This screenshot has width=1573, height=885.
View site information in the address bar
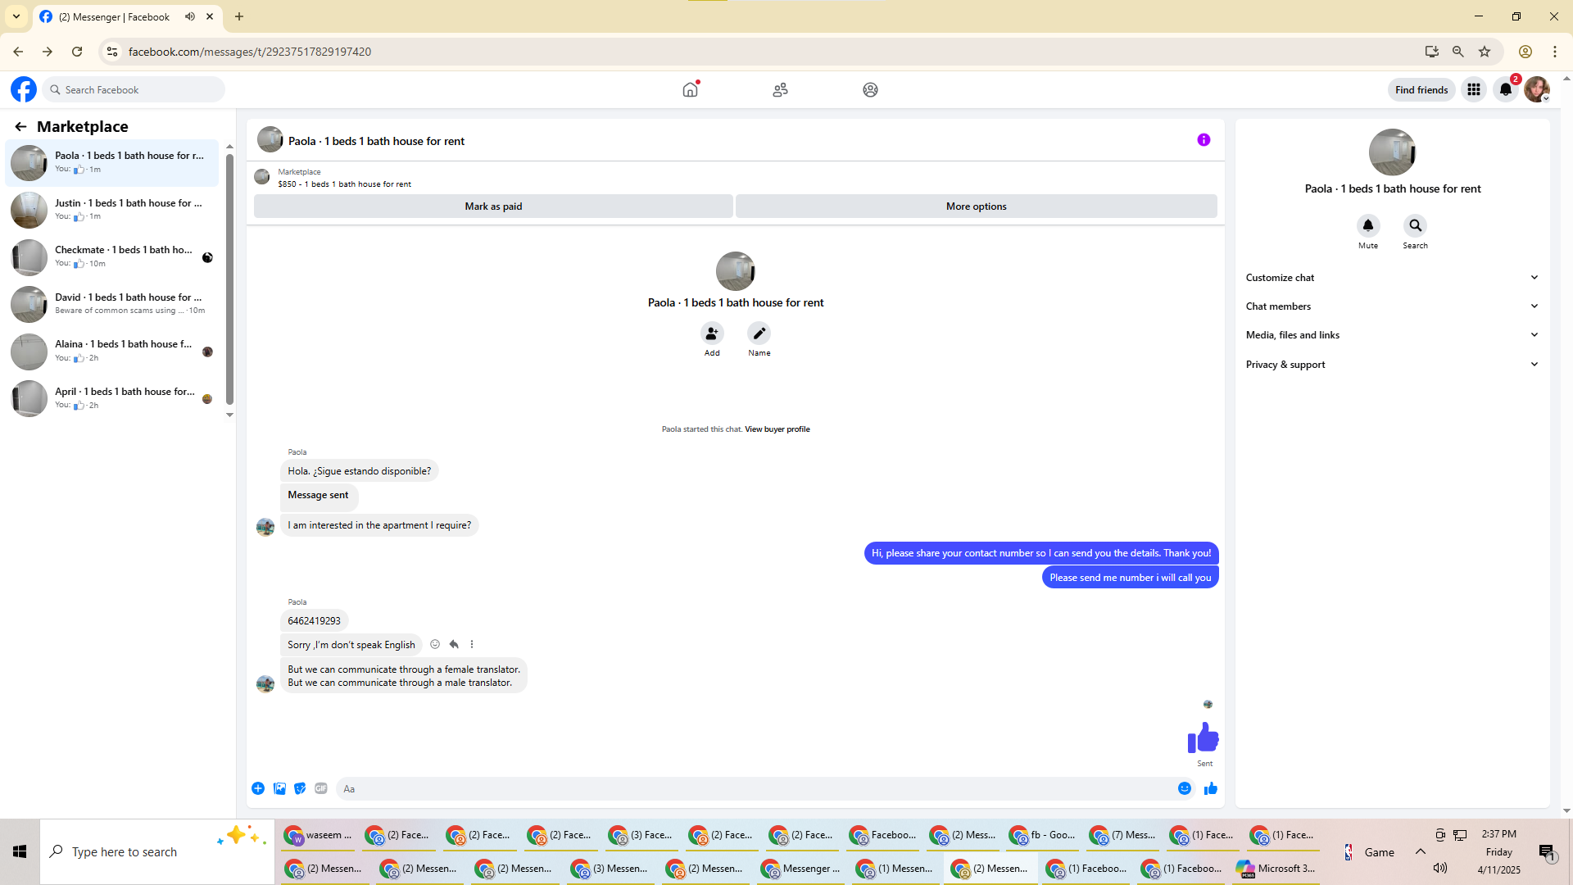[112, 52]
